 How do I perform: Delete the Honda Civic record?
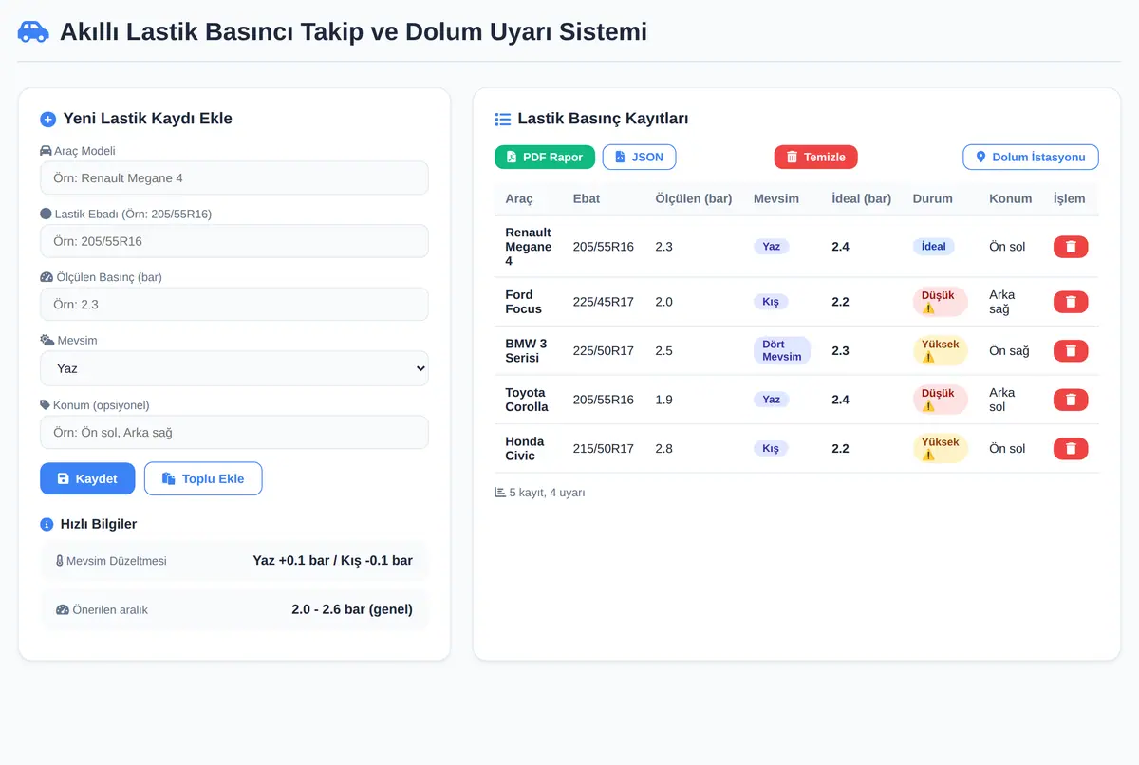tap(1071, 449)
